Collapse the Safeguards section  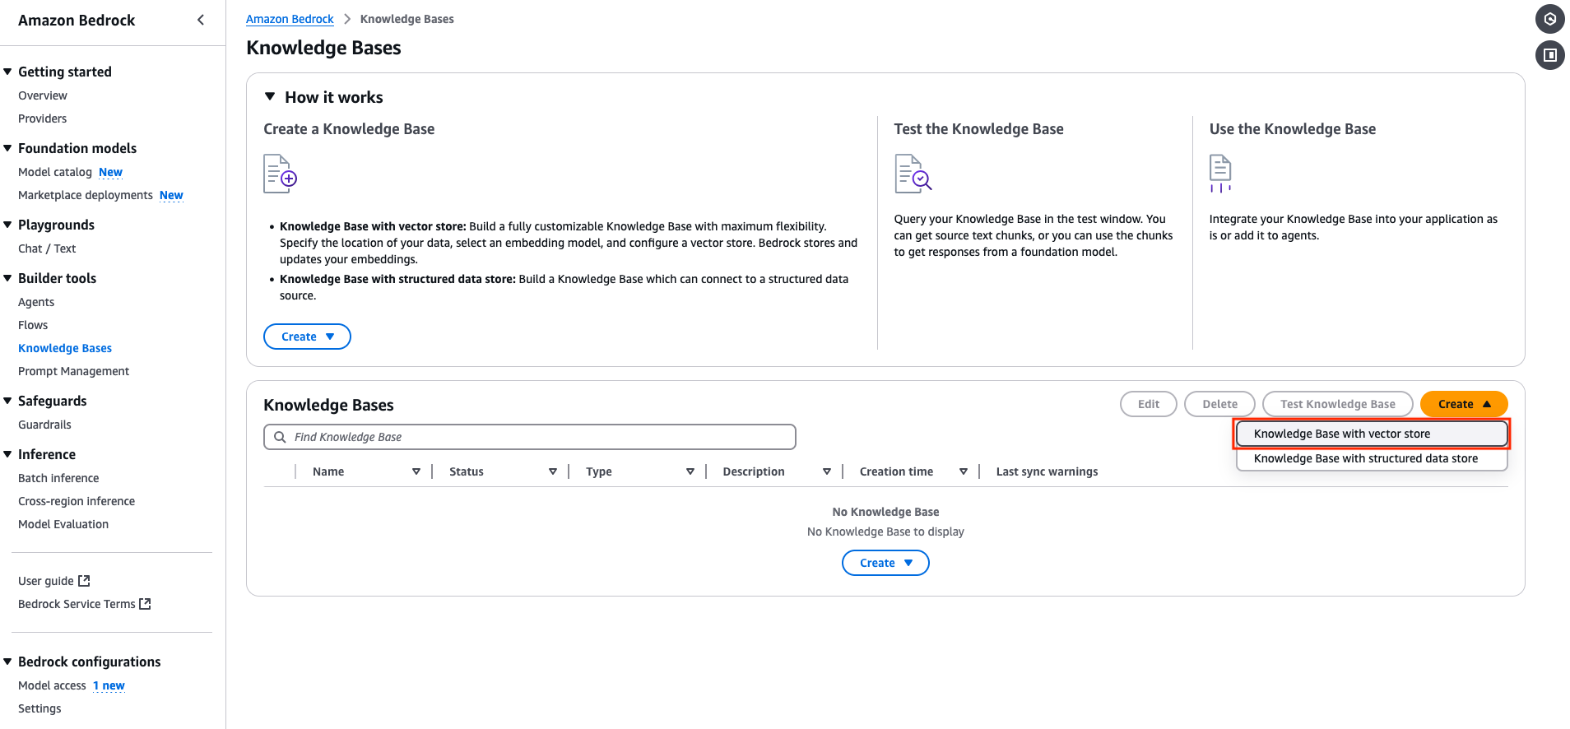click(x=7, y=401)
